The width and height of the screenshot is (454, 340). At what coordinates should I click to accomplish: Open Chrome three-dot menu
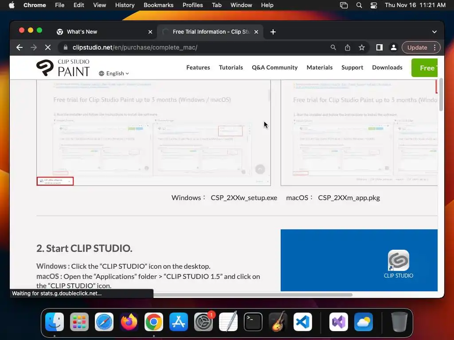pos(434,47)
